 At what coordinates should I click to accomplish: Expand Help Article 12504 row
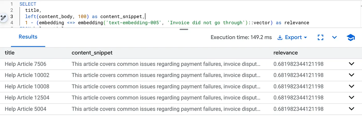[351, 97]
